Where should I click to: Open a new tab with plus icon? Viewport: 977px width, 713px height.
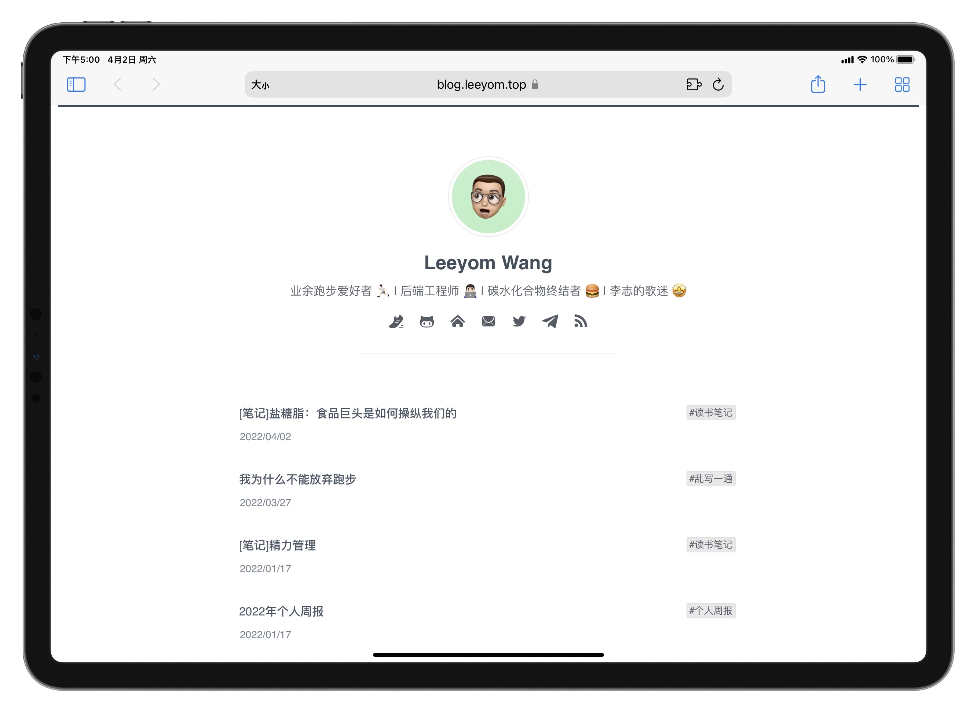860,85
